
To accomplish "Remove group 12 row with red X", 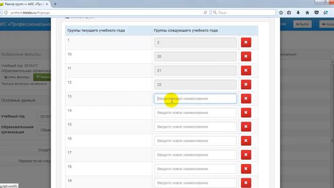I will [246, 85].
